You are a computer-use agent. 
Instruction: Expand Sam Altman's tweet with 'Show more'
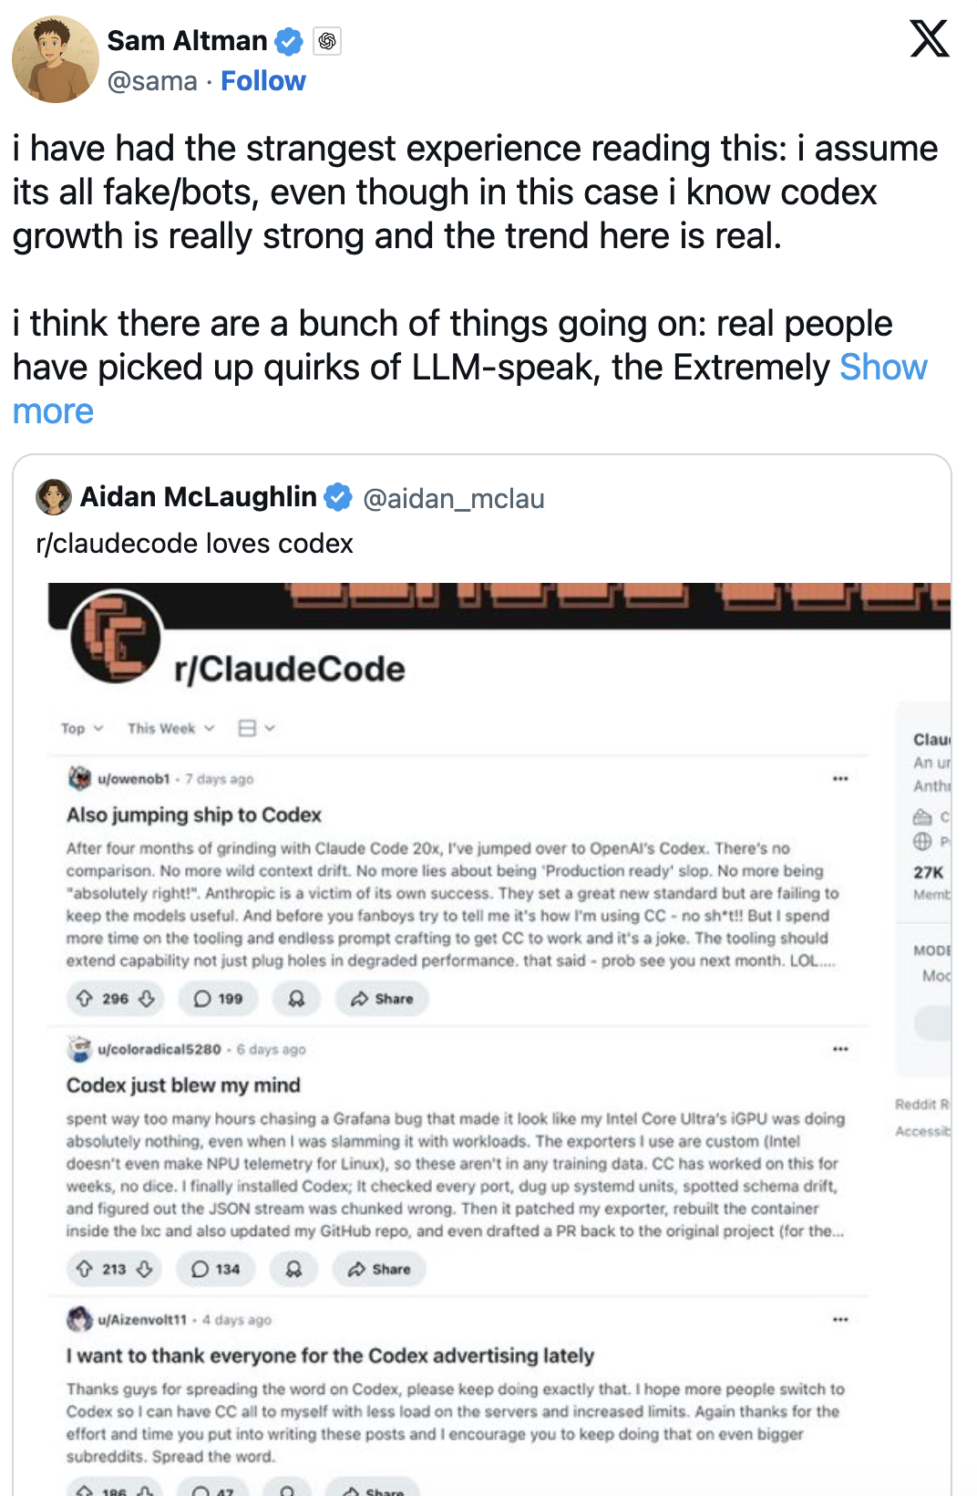880,368
